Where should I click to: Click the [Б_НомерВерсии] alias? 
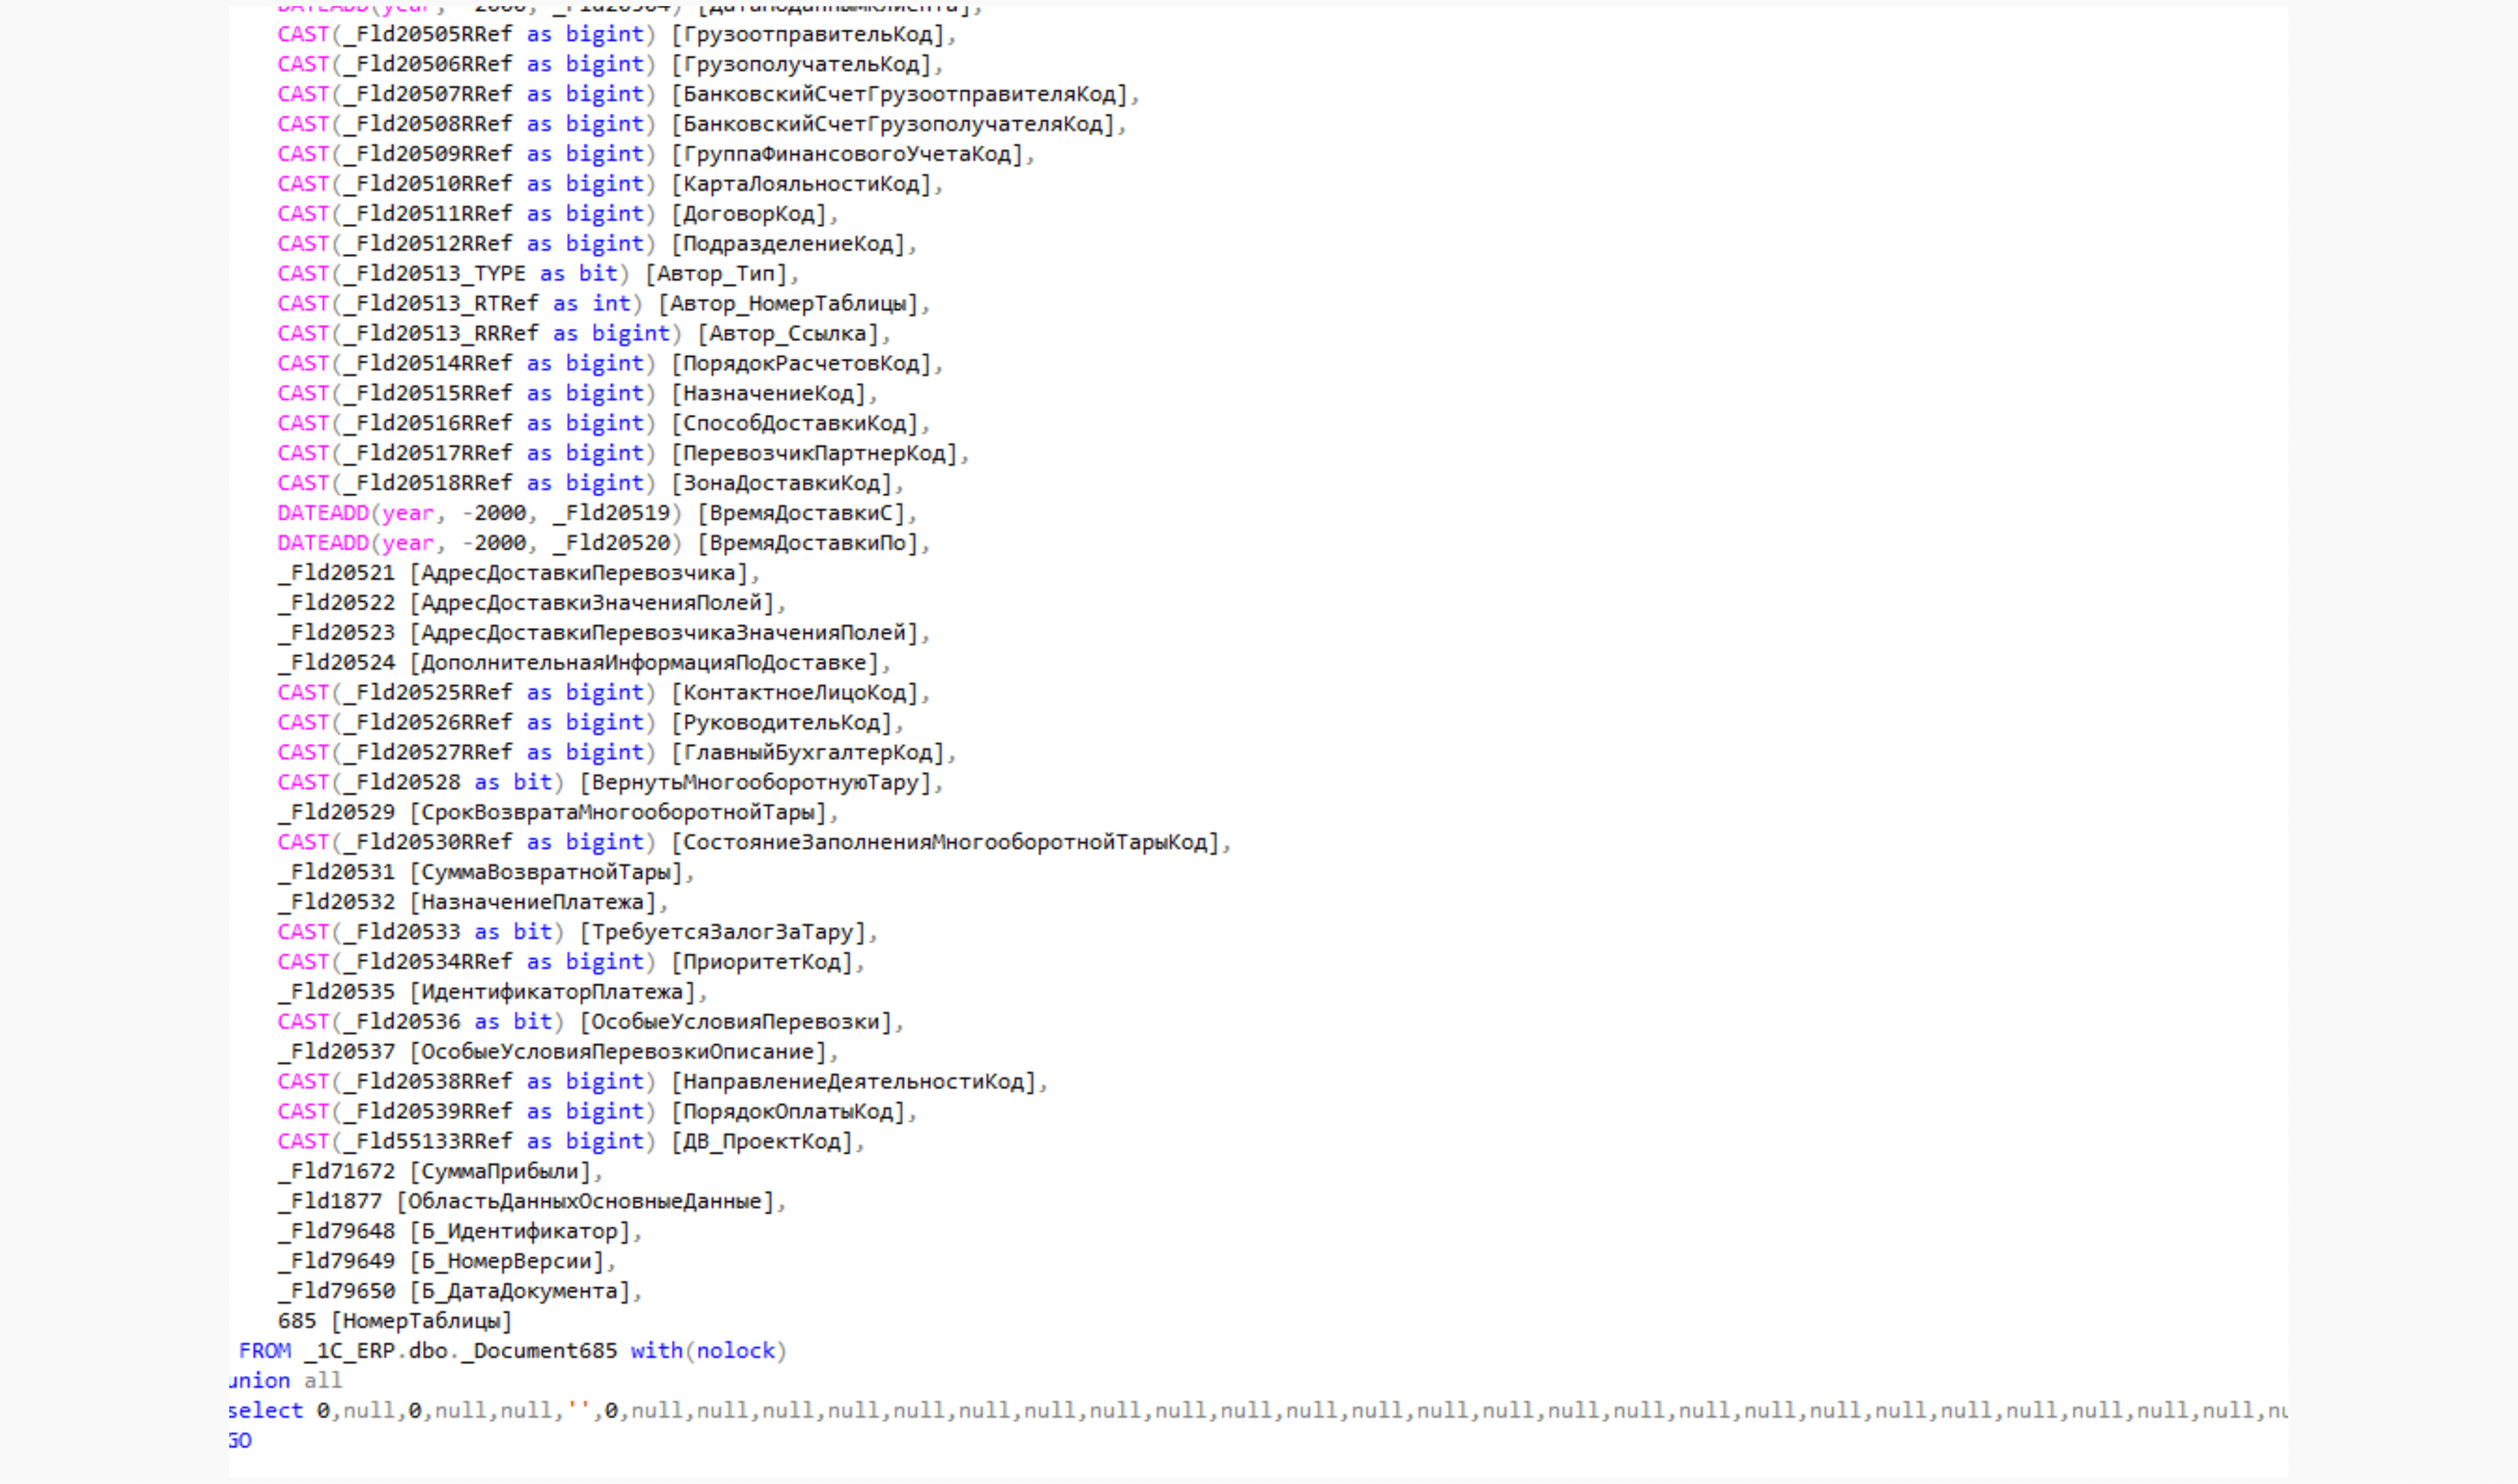point(507,1263)
